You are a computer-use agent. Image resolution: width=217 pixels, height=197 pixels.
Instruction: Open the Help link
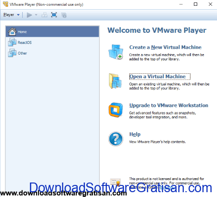click(135, 134)
